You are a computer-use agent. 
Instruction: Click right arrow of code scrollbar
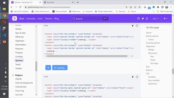(x=132, y=56)
